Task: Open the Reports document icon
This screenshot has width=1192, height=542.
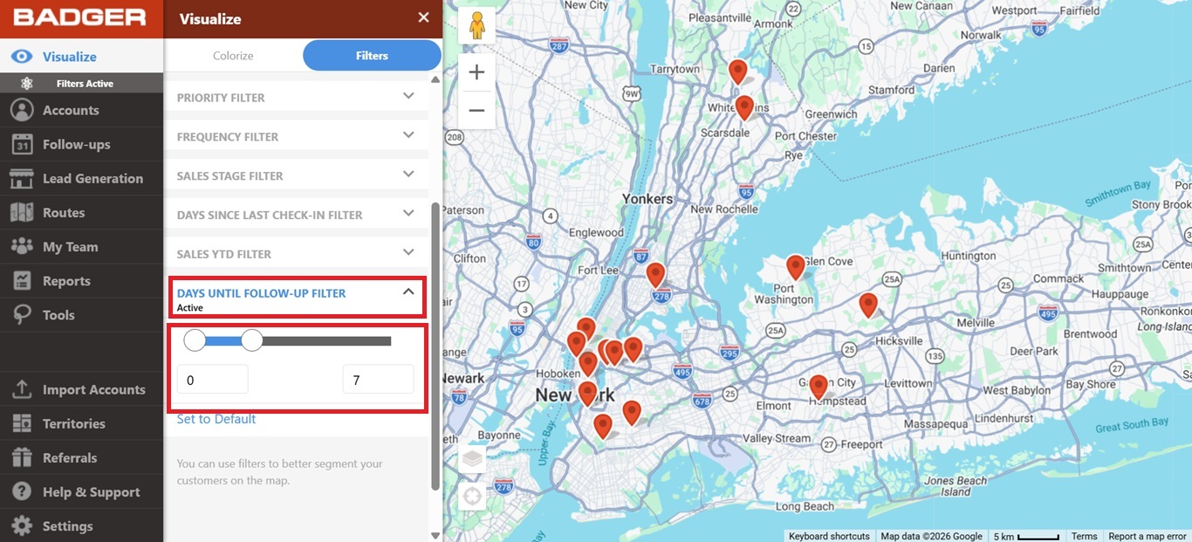Action: coord(22,281)
